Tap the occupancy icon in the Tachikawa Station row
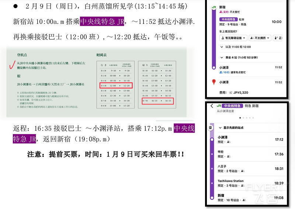This screenshot has height=209, width=295. click(243, 185)
